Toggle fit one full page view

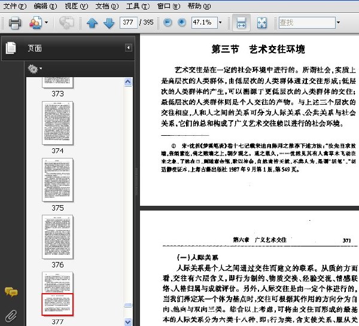click(x=261, y=23)
